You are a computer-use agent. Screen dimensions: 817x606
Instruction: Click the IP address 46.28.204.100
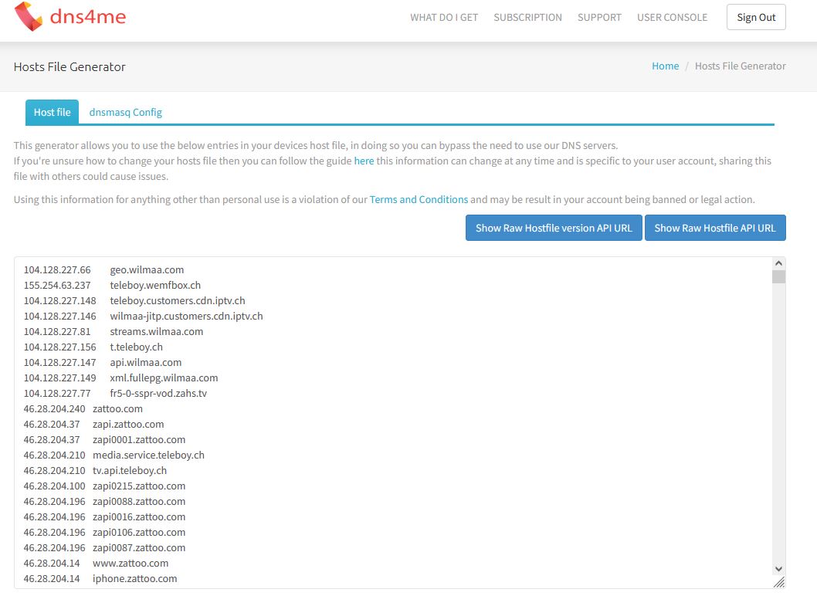click(x=54, y=486)
